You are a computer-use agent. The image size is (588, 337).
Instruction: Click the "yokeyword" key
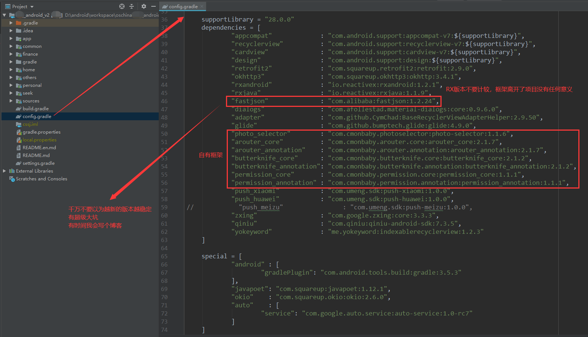(252, 232)
